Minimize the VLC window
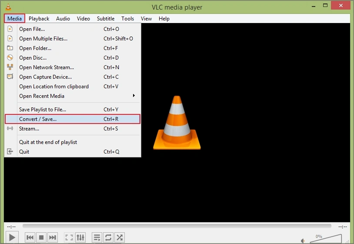This screenshot has height=244, width=354. [314, 6]
